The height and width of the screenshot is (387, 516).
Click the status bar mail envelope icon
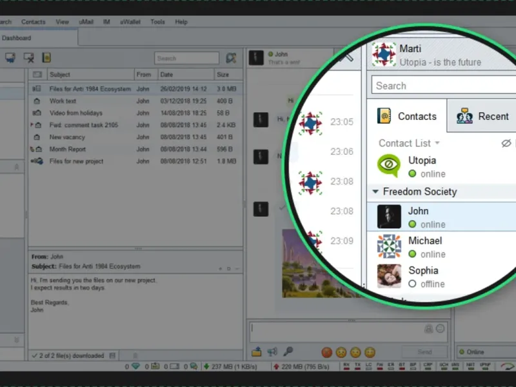[x=174, y=366]
